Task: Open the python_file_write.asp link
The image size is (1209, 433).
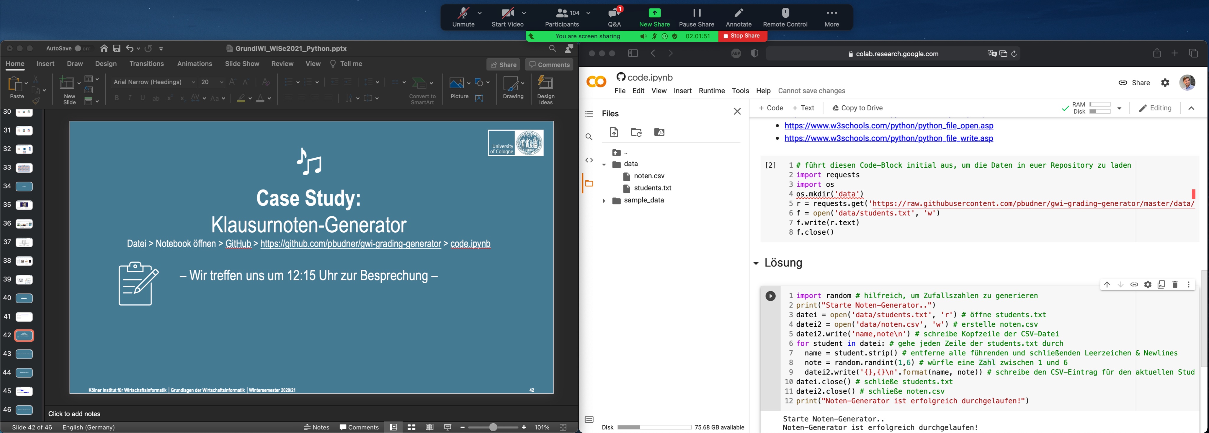Action: coord(888,138)
